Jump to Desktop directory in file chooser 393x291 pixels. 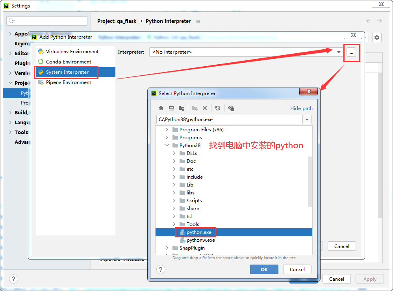pyautogui.click(x=171, y=108)
